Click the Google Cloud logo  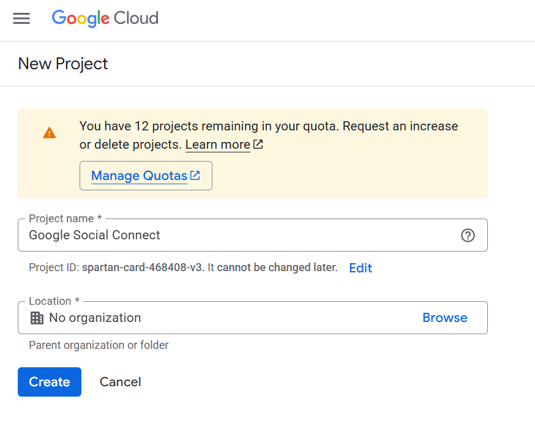coord(105,18)
